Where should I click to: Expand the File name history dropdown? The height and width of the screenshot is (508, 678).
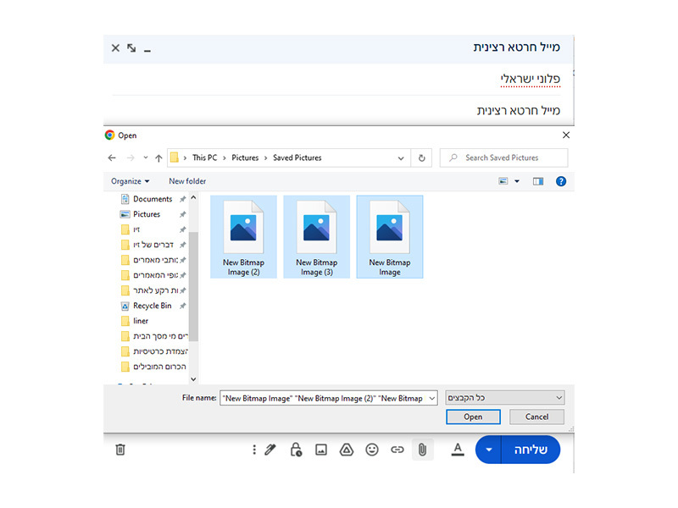click(432, 398)
